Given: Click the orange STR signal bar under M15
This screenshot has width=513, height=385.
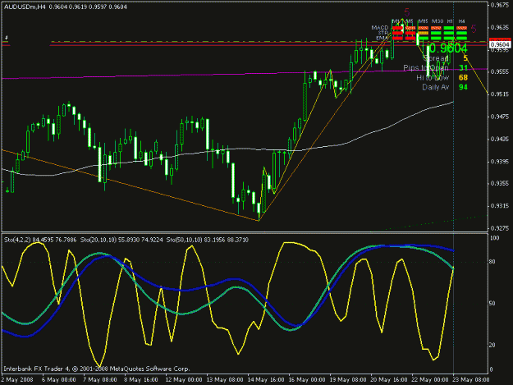Looking at the screenshot, I should (x=423, y=33).
